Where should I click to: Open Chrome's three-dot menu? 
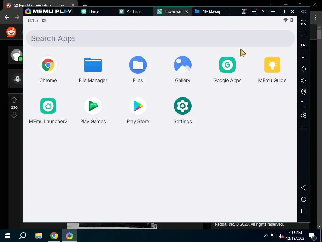pos(315,18)
